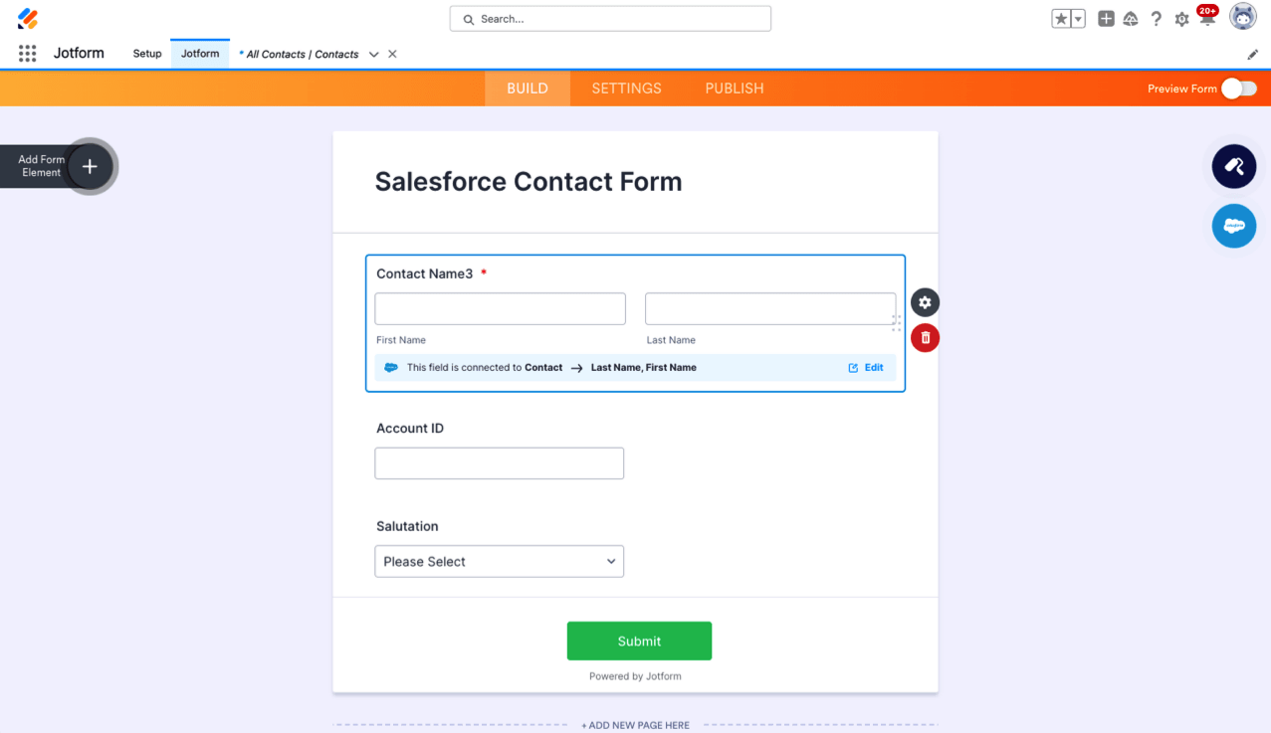The image size is (1271, 733).
Task: Open the Salesforce integration cloud icon
Action: (x=1233, y=226)
